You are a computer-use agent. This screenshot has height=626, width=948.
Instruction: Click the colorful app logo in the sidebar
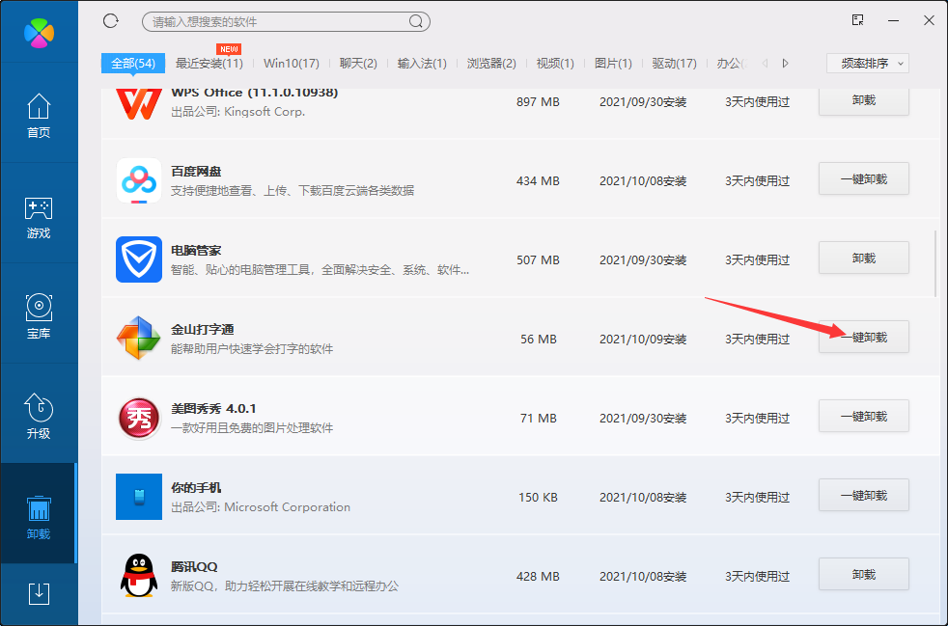39,33
